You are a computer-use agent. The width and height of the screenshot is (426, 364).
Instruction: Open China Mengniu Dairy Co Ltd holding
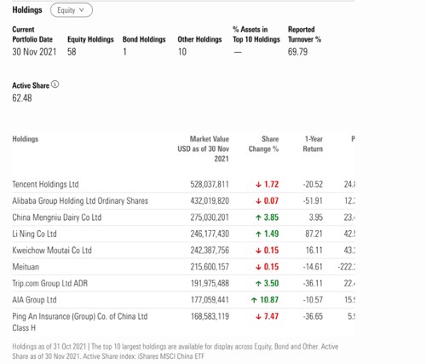57,217
